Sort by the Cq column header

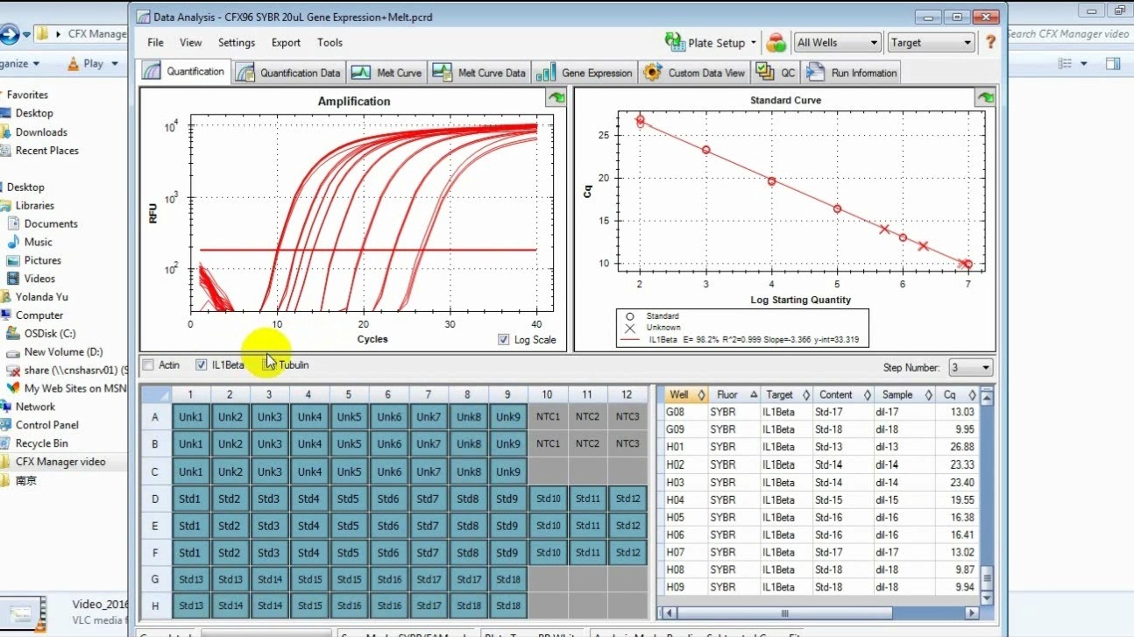pyautogui.click(x=955, y=395)
